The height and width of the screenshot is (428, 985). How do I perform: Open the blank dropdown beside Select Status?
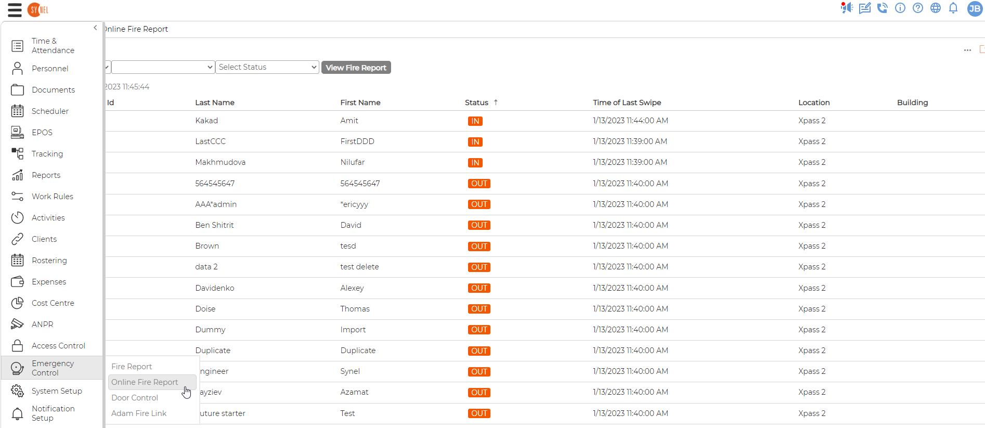[163, 67]
